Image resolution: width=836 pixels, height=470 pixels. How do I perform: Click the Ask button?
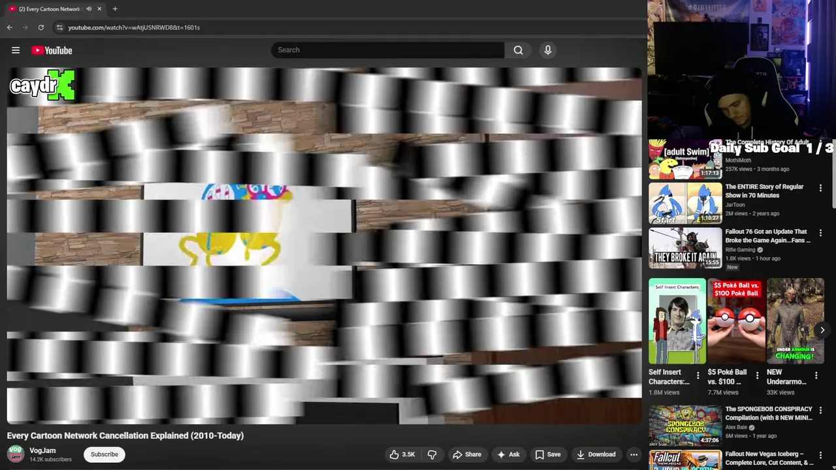click(x=508, y=454)
